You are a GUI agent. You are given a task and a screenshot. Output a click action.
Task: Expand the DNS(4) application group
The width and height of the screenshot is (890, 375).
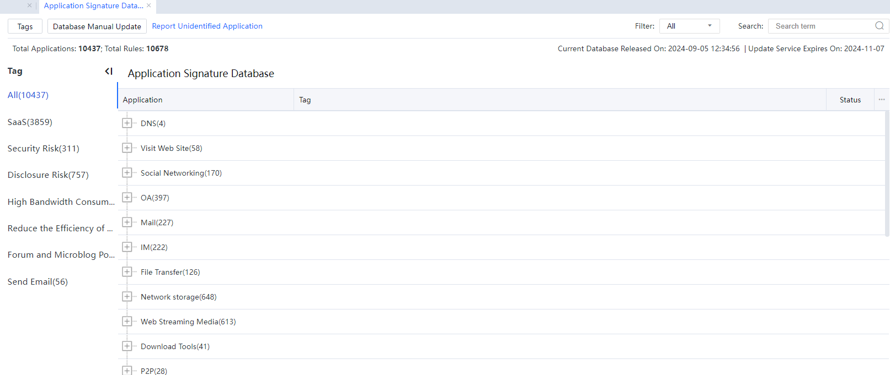pyautogui.click(x=127, y=123)
